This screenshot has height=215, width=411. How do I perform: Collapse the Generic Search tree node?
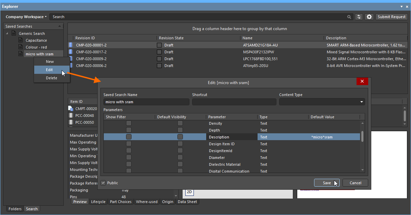click(7, 33)
